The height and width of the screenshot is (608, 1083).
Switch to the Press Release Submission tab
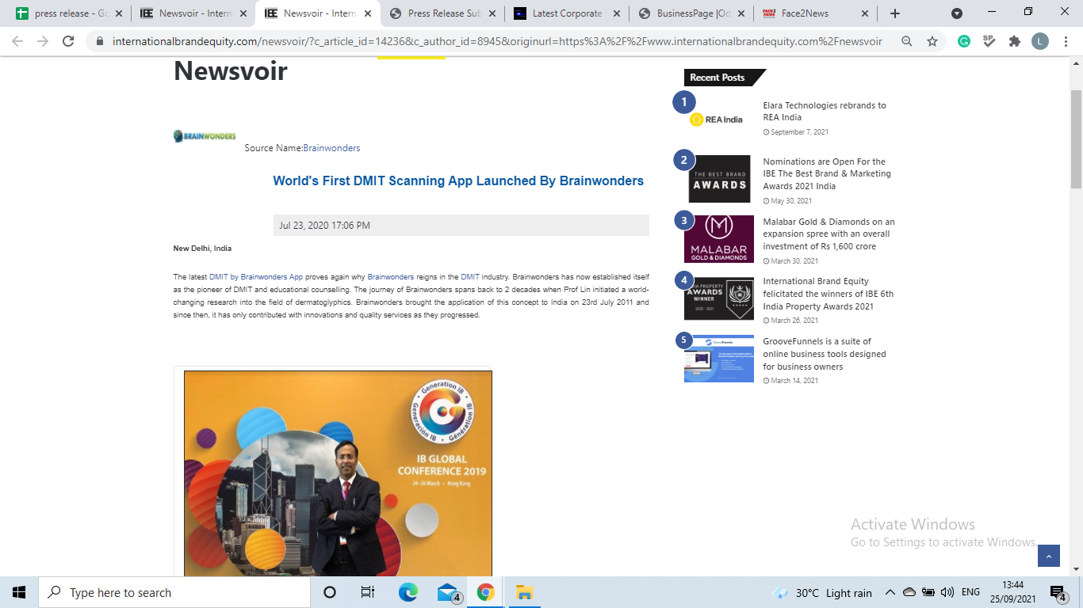(x=444, y=13)
